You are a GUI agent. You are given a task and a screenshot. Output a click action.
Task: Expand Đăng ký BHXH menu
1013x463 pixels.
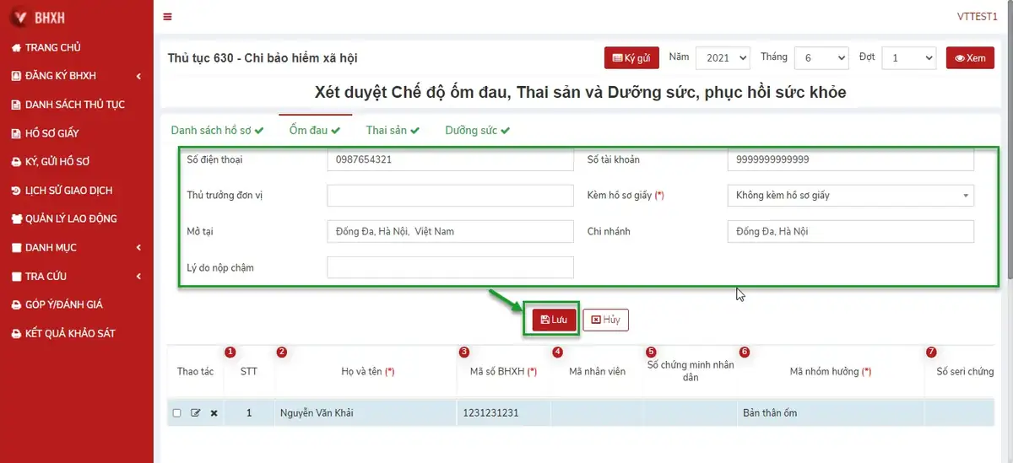76,76
